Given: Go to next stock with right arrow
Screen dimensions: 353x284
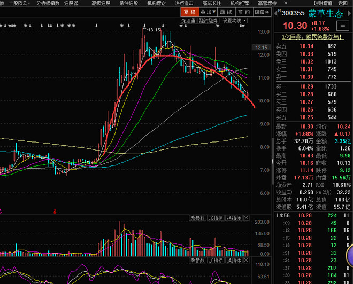Looking at the screenshot, I should 350,13.
